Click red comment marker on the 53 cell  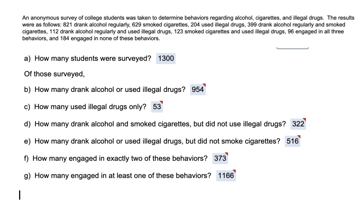(161, 103)
